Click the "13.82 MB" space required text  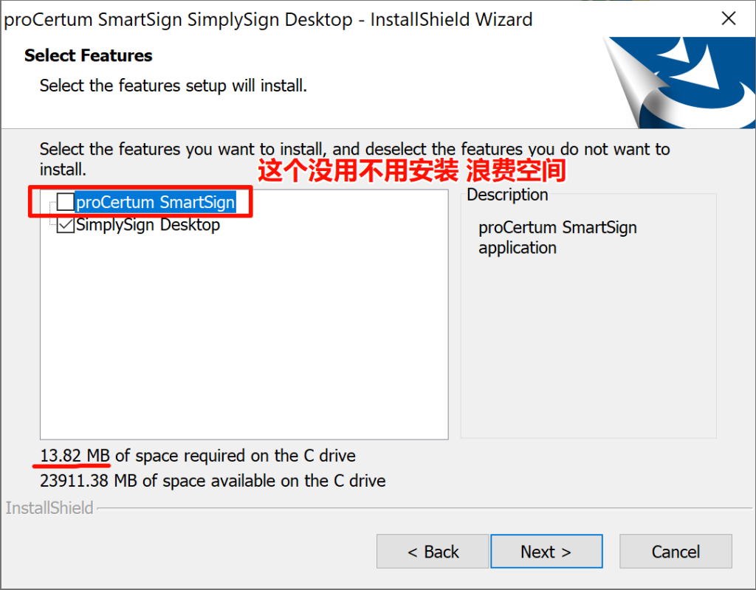pos(75,456)
